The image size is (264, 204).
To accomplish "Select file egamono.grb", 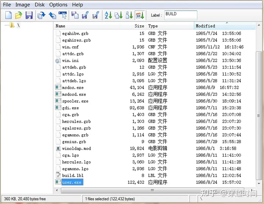I will click(x=75, y=135).
